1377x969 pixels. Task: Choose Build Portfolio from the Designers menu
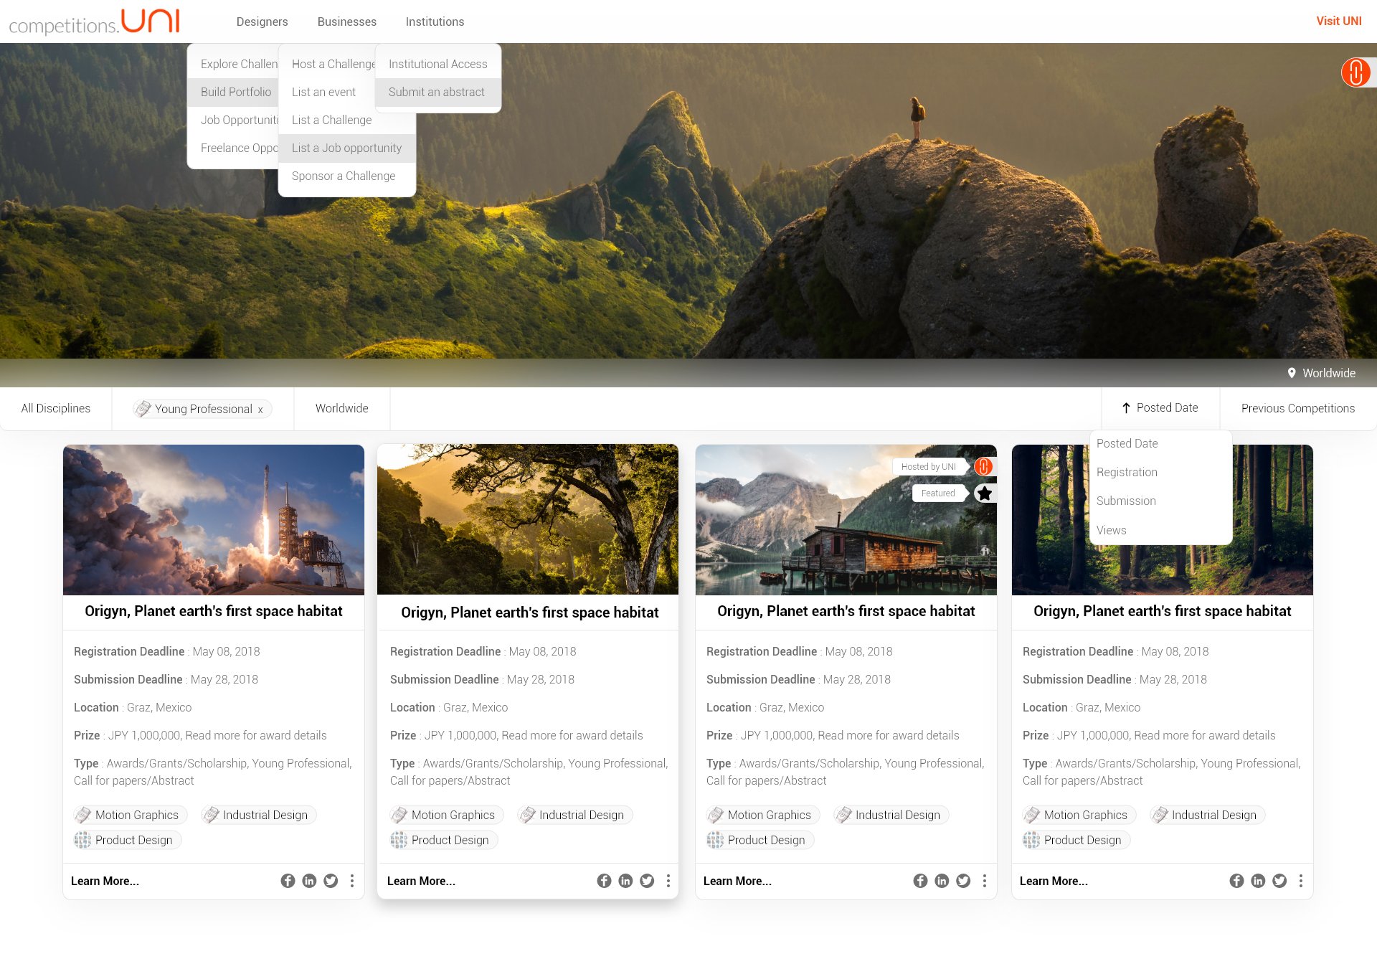click(x=233, y=92)
